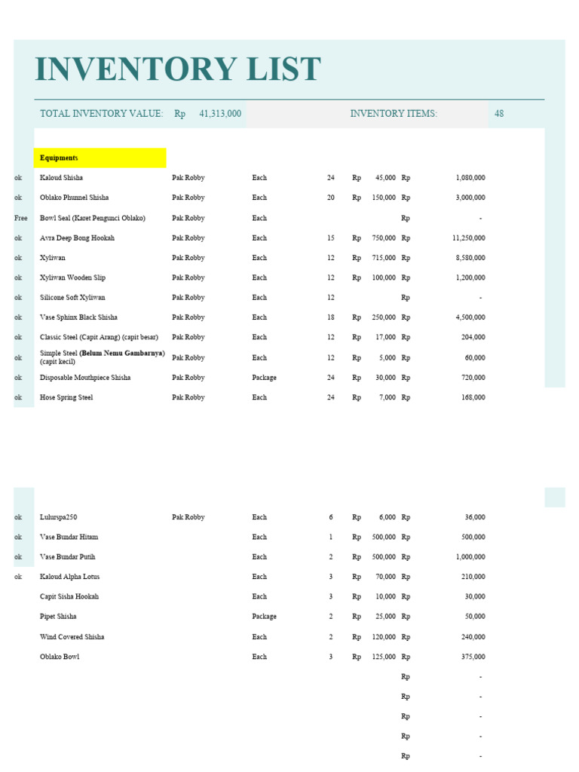
Task: Click Vase Sphinx Black Shisha name
Action: click(78, 317)
